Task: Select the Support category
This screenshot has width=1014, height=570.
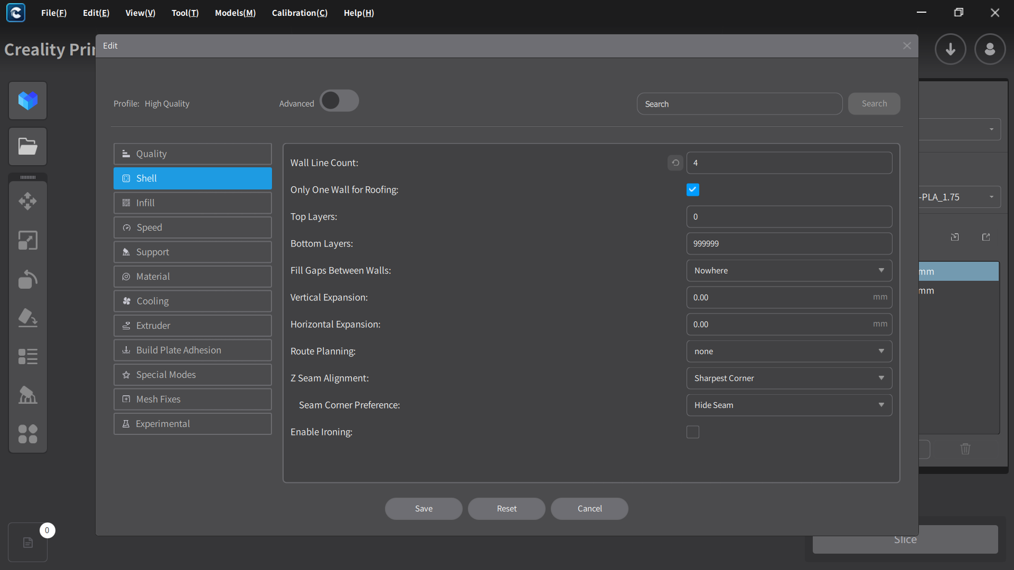Action: [193, 252]
